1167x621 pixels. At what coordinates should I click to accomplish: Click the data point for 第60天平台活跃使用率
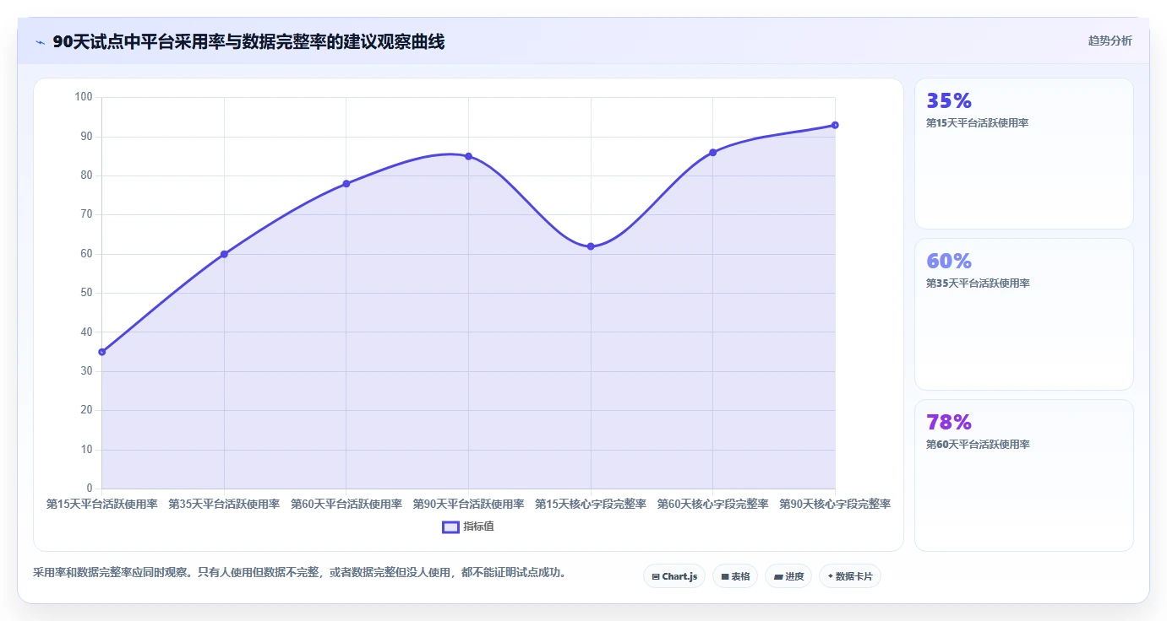point(346,184)
